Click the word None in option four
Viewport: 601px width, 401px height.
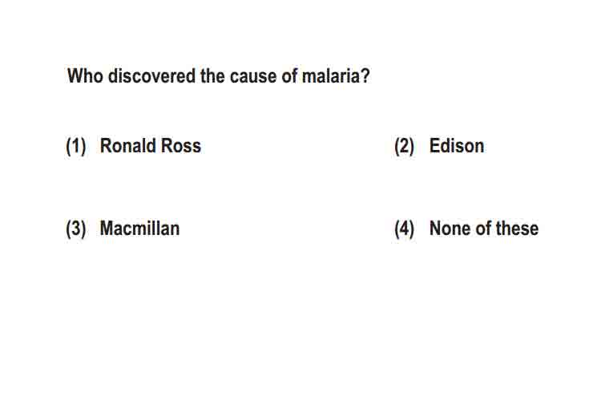coord(450,229)
